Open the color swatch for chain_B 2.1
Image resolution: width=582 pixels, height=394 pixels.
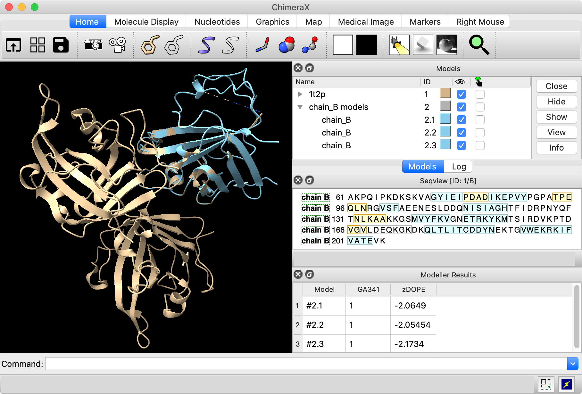[x=445, y=119]
